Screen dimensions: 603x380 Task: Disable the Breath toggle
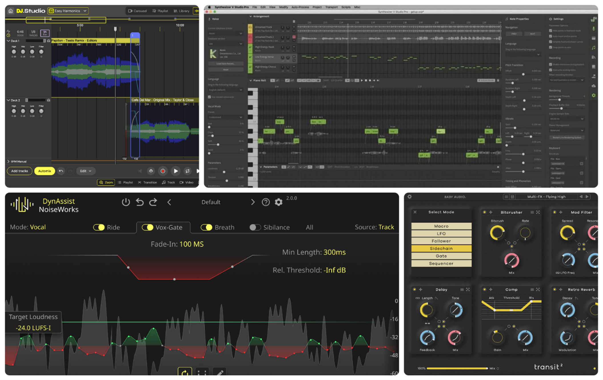(206, 227)
